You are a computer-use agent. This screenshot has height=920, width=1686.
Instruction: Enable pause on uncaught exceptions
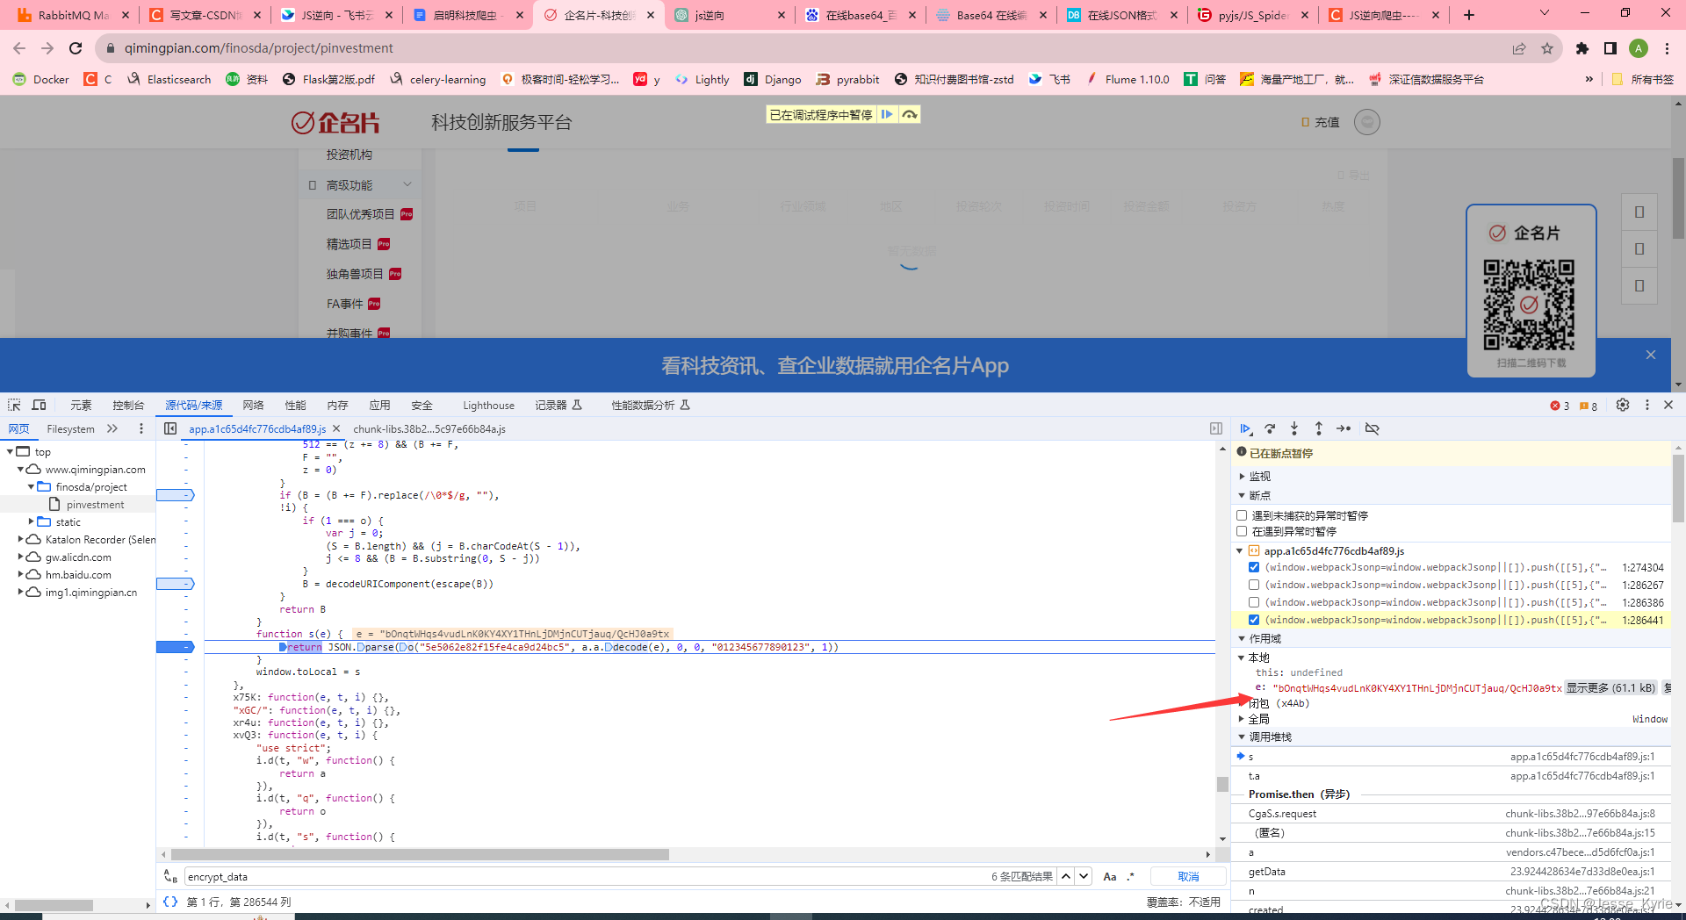[x=1242, y=515]
